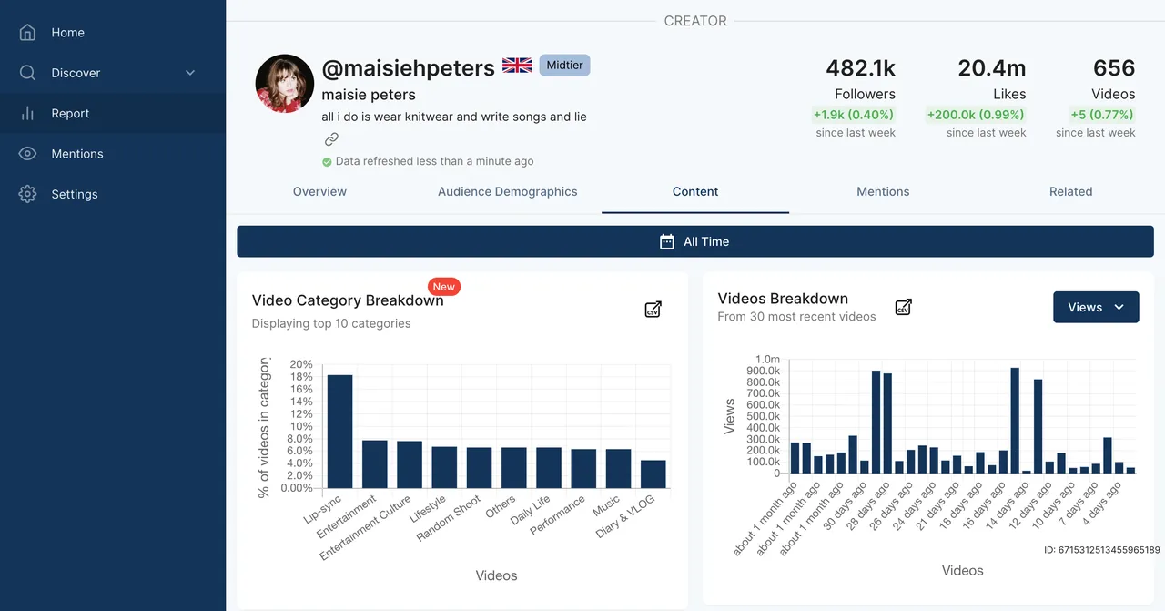Click the profile link chain icon
The width and height of the screenshot is (1165, 611).
pyautogui.click(x=331, y=139)
